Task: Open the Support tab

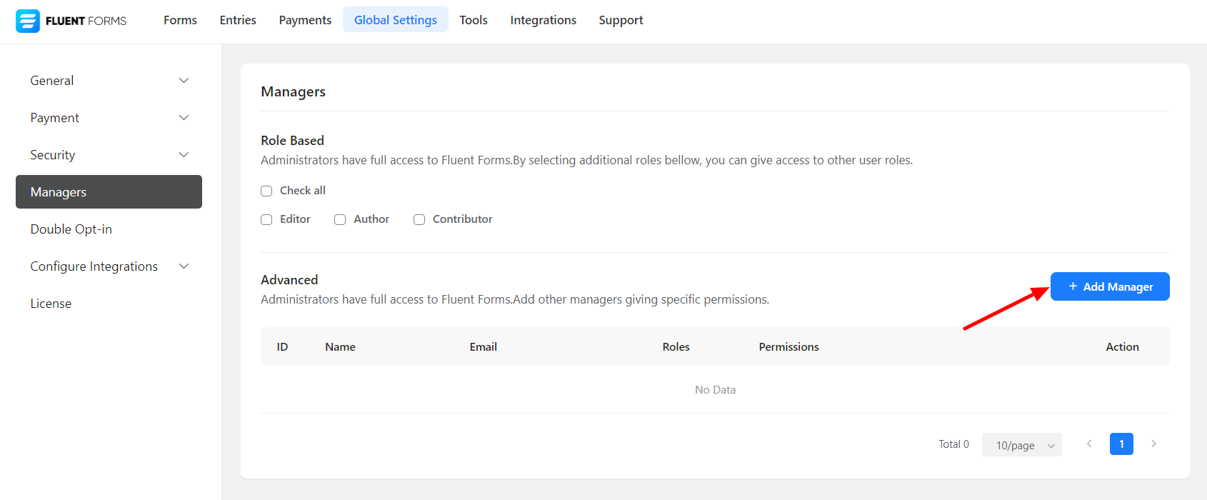Action: tap(621, 20)
